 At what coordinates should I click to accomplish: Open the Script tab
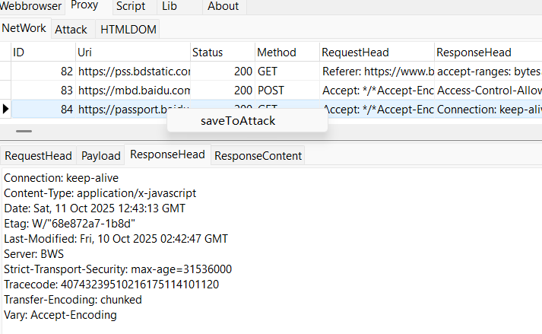pyautogui.click(x=131, y=6)
